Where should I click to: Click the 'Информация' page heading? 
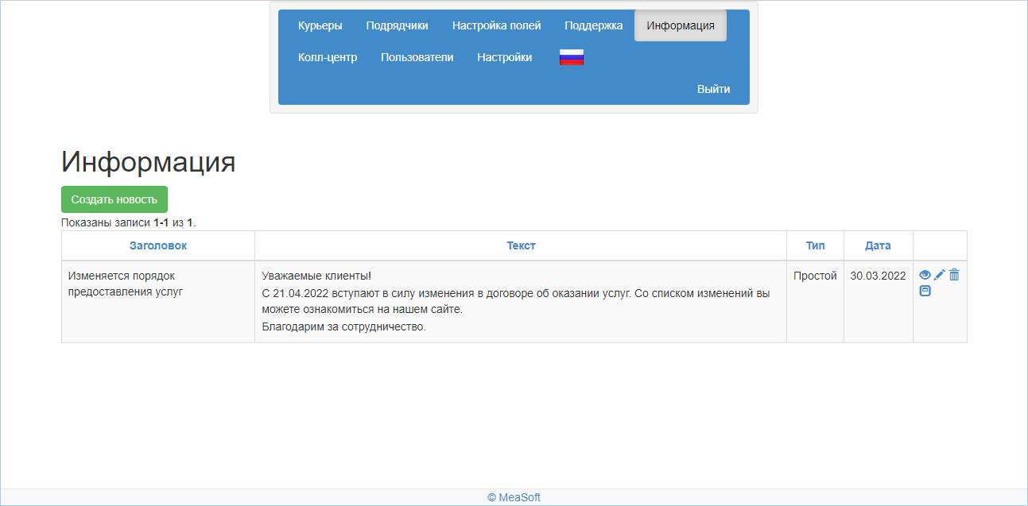149,162
